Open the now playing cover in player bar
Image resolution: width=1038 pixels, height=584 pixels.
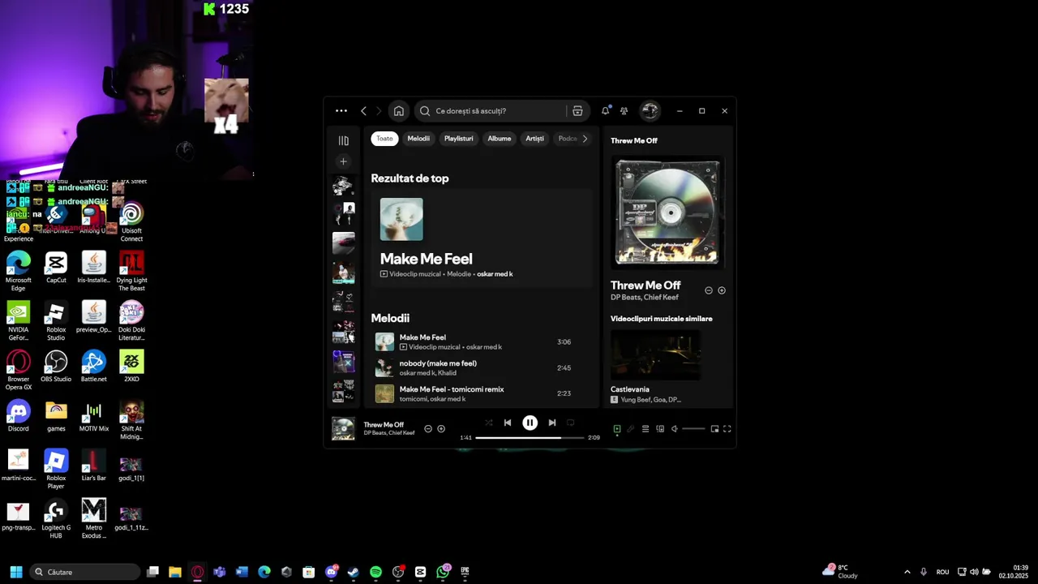coord(343,429)
